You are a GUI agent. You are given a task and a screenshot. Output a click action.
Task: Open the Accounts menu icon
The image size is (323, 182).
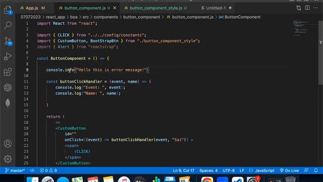click(8, 144)
